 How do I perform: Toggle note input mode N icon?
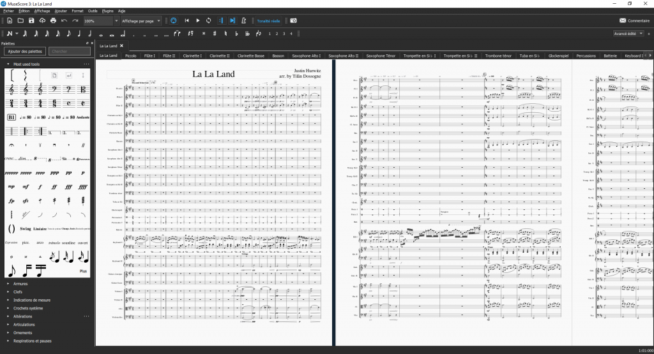10,33
